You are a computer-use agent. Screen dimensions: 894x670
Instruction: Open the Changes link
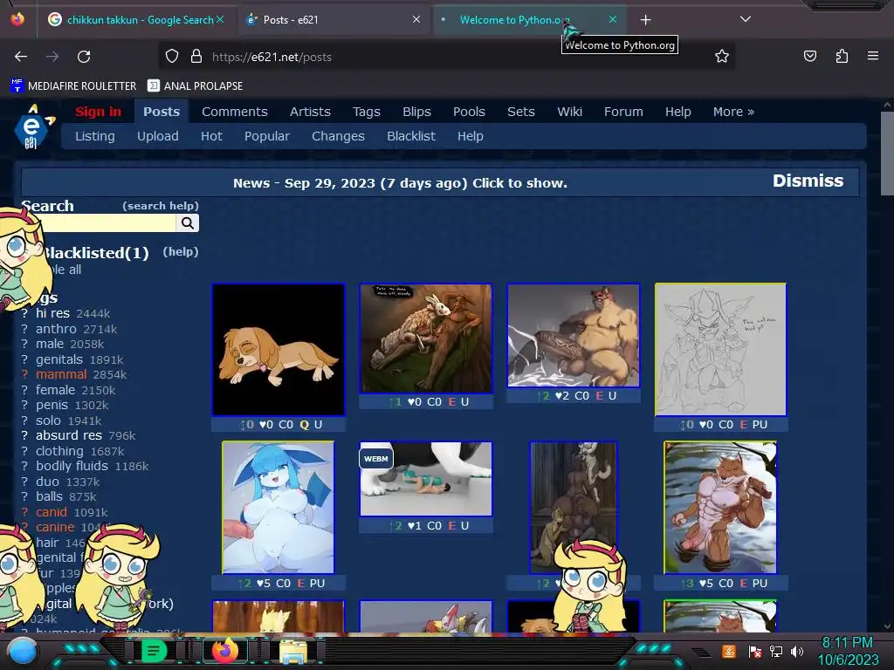point(338,136)
